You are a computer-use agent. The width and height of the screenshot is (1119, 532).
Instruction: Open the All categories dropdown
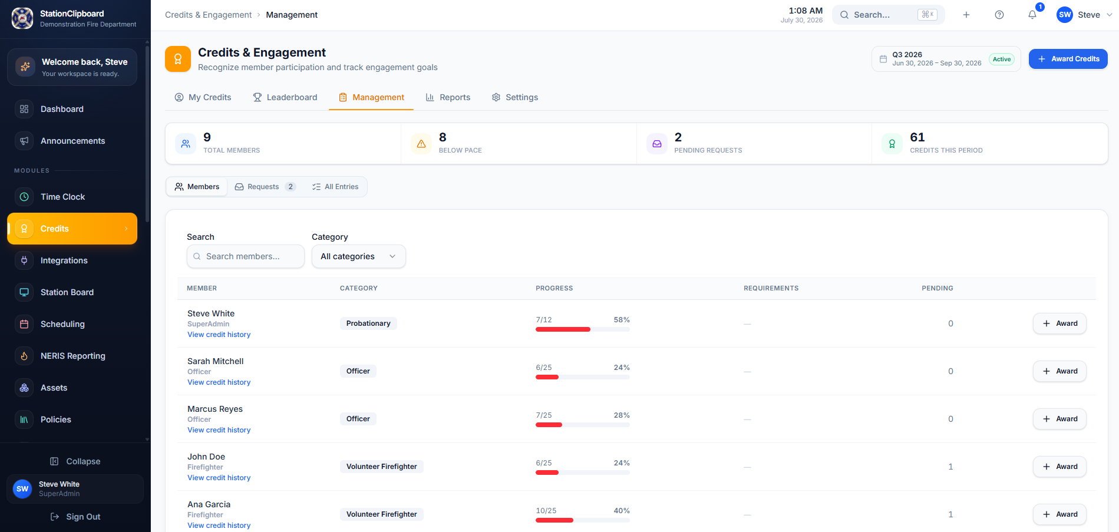point(359,256)
